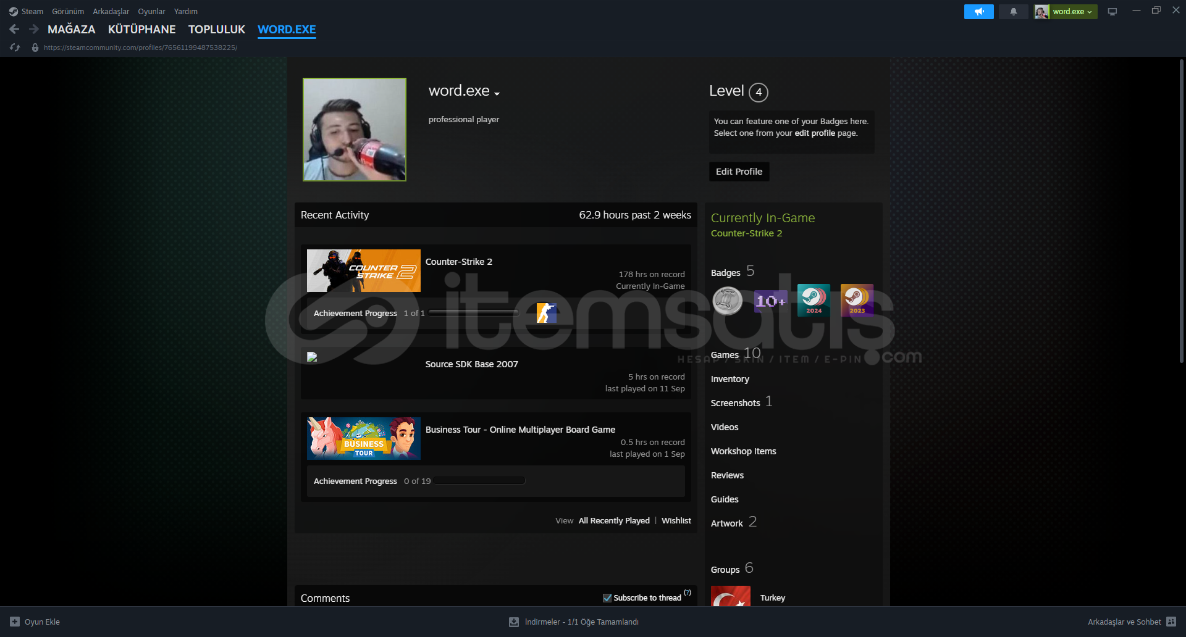Click the back navigation arrow
The width and height of the screenshot is (1186, 637).
click(x=15, y=29)
